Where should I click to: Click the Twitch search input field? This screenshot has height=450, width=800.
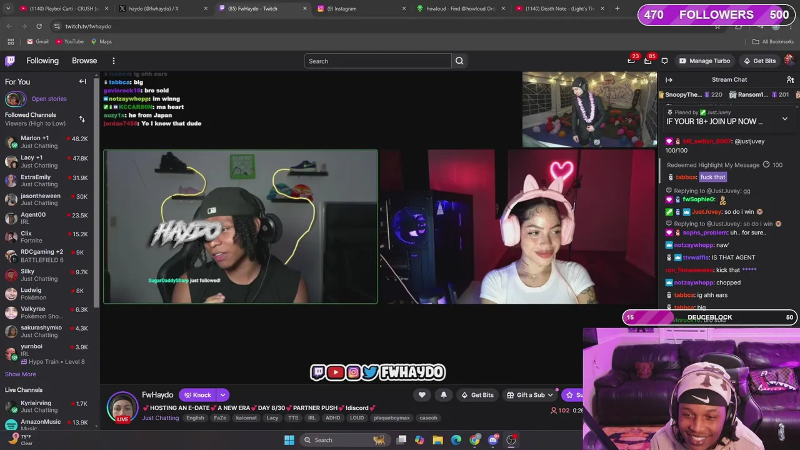377,61
